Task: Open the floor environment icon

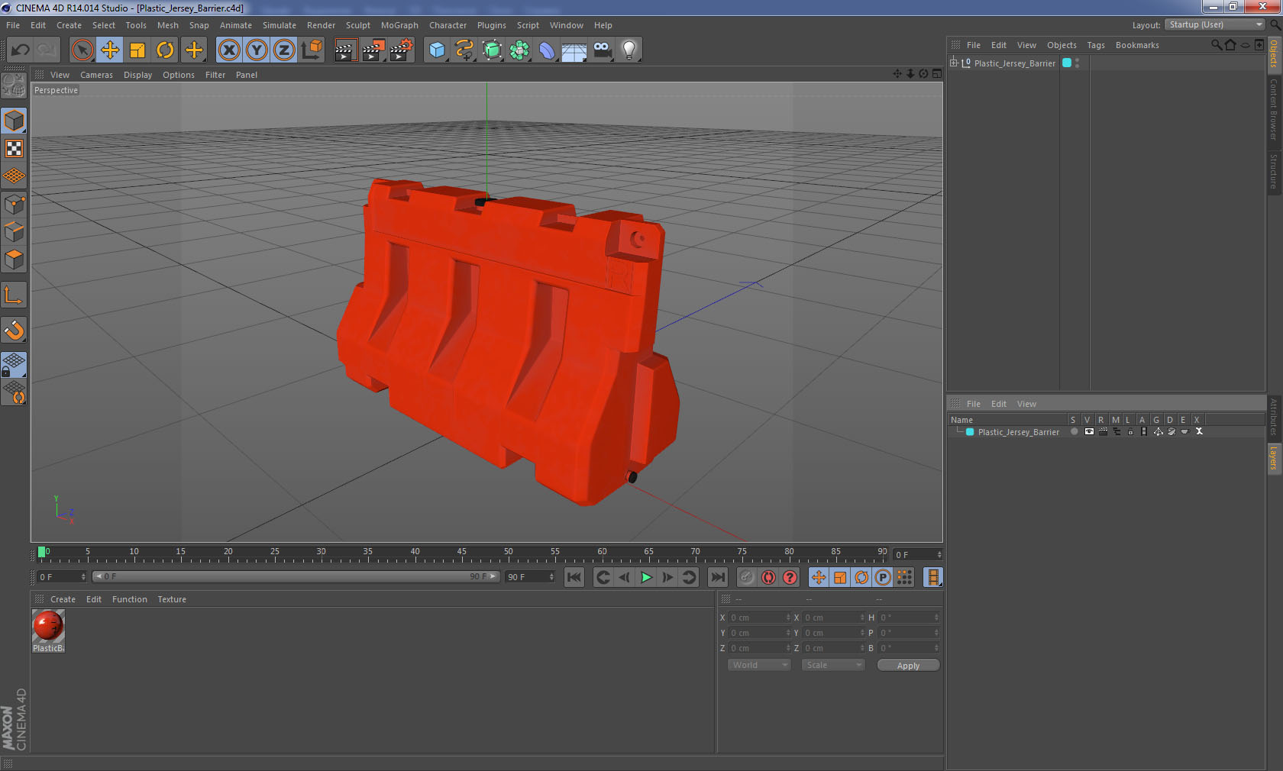Action: 574,50
